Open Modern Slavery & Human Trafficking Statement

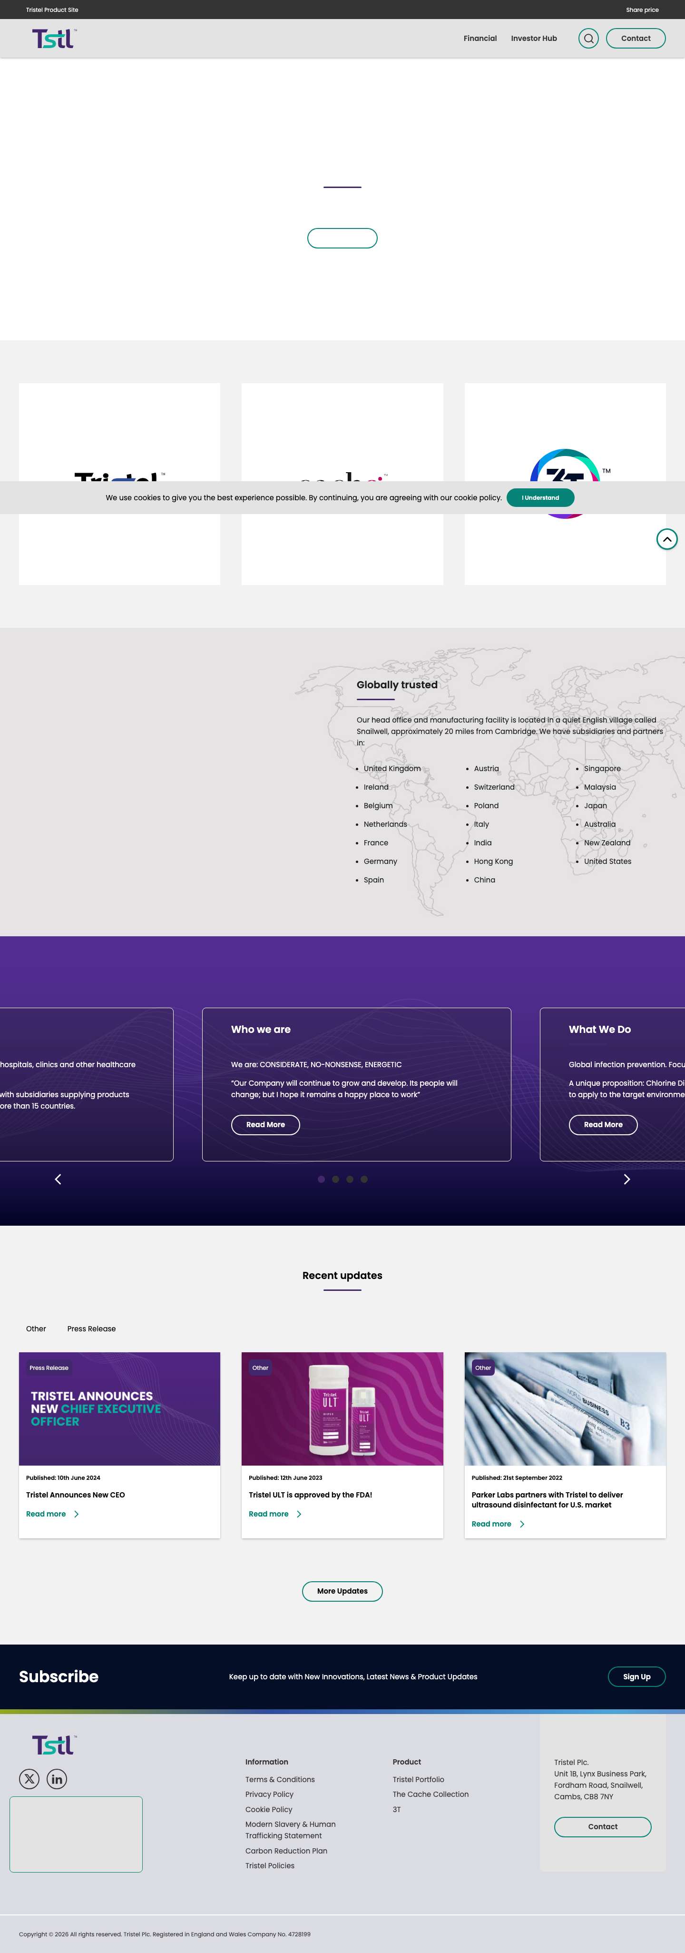tap(291, 1830)
